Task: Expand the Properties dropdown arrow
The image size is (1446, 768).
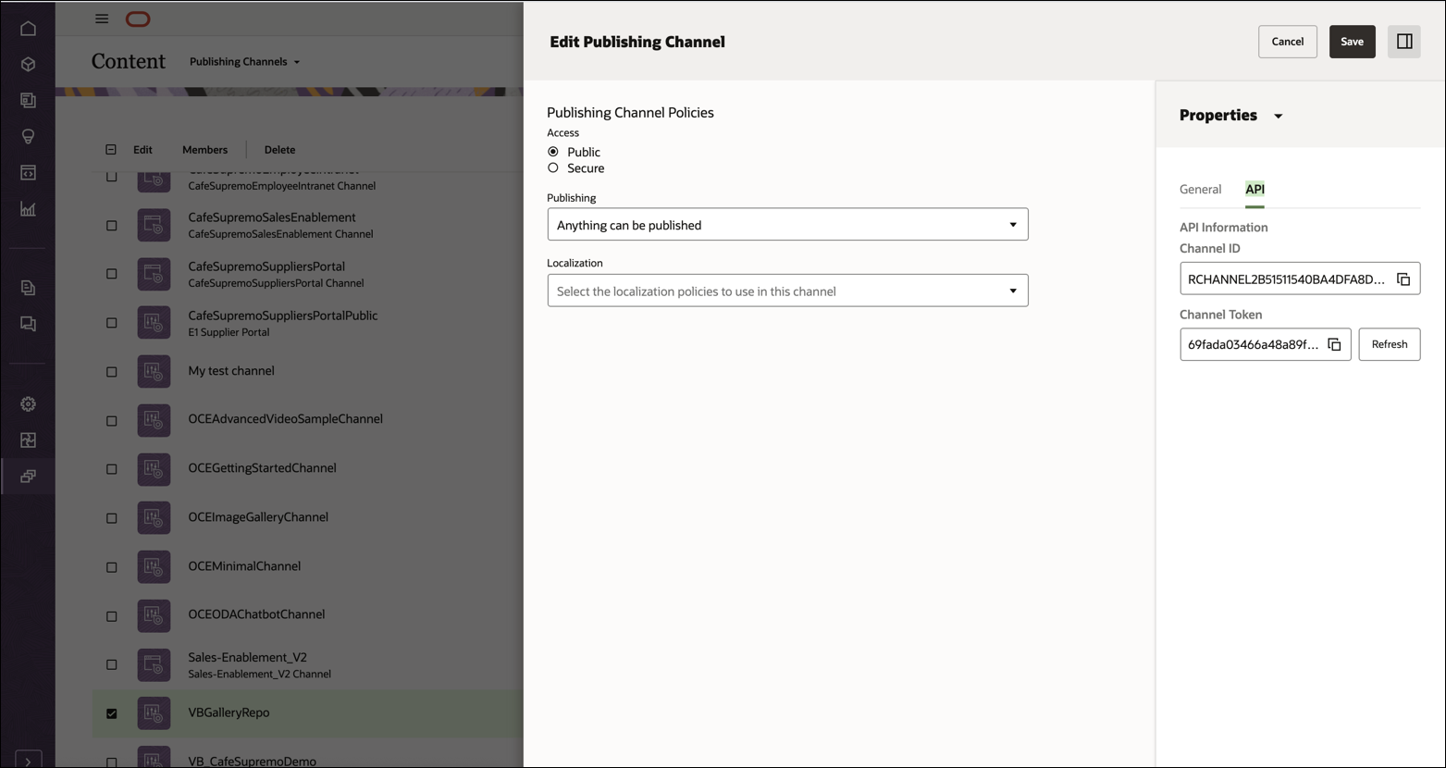Action: click(1279, 115)
